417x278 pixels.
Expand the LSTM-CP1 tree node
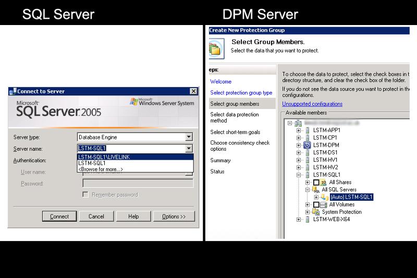(x=299, y=138)
